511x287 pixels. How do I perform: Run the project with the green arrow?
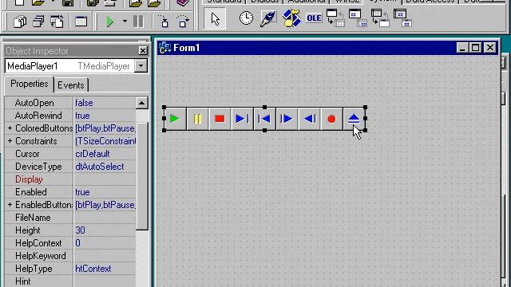[x=110, y=22]
